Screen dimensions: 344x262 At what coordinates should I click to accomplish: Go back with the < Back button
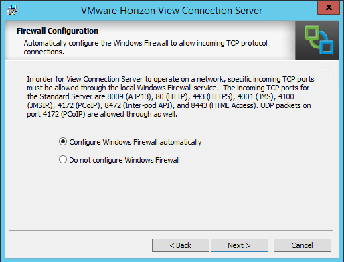pyautogui.click(x=181, y=245)
